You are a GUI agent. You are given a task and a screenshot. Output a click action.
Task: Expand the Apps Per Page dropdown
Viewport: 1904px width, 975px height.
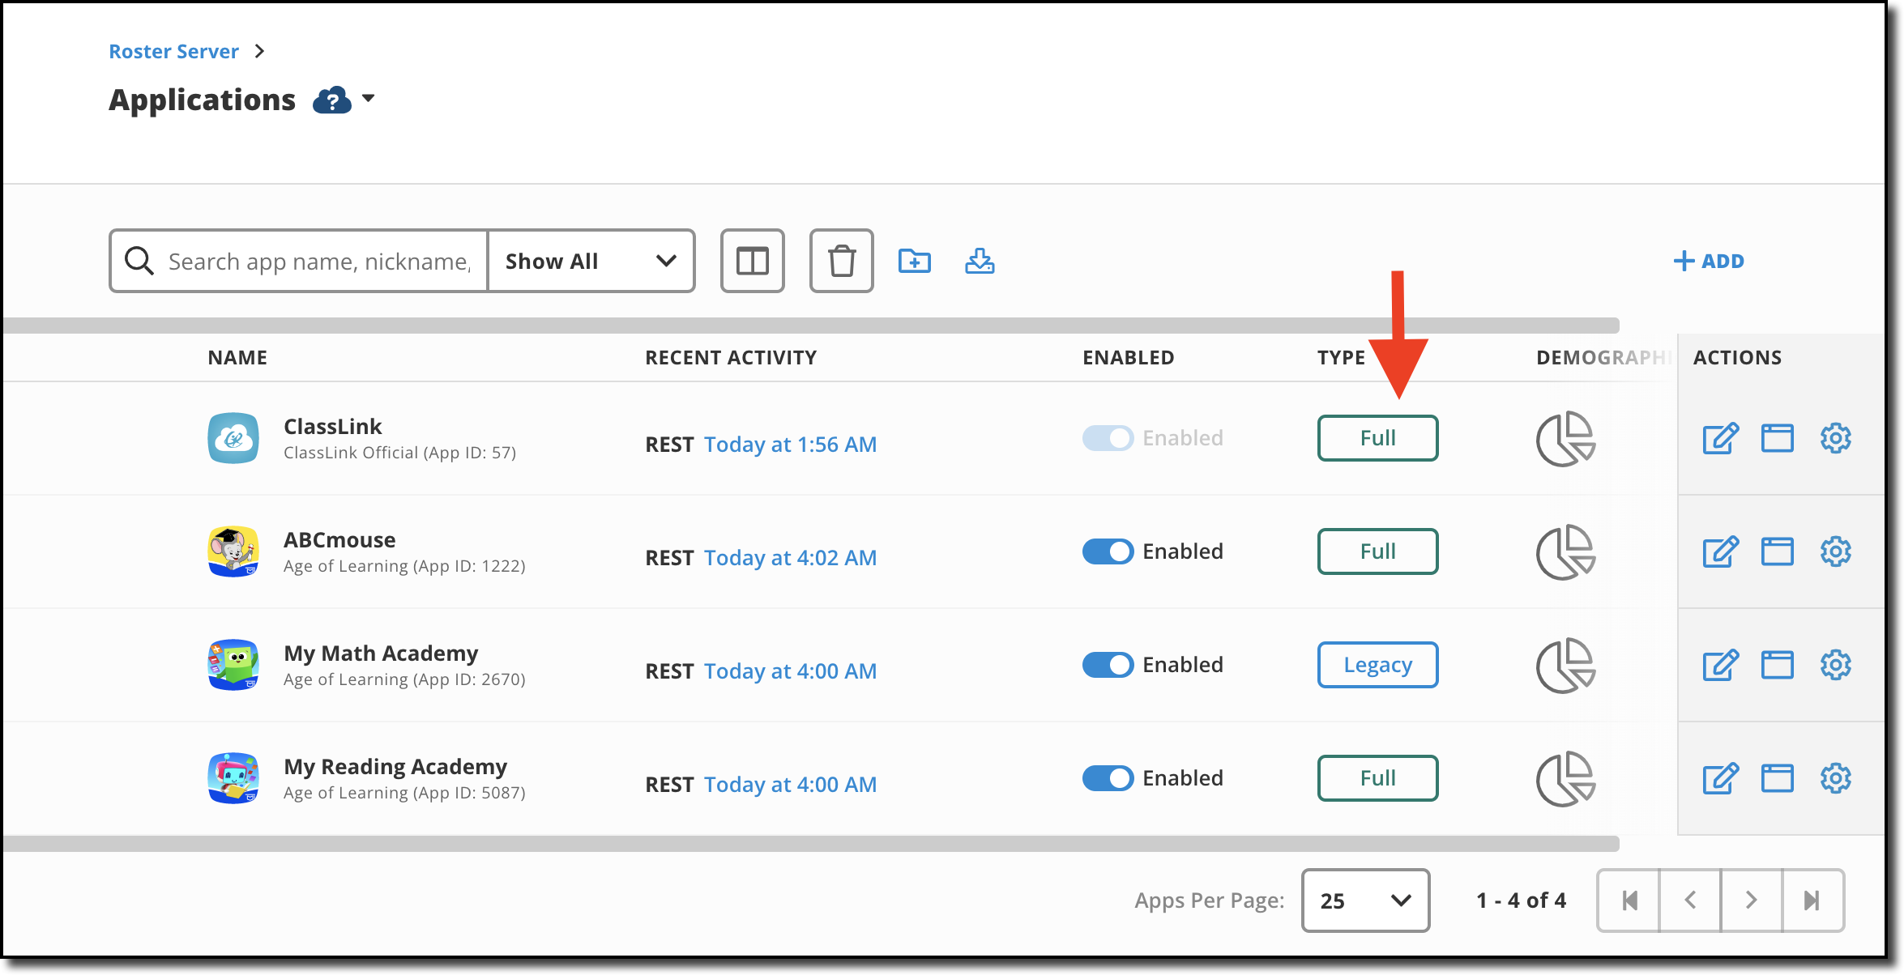click(1365, 900)
